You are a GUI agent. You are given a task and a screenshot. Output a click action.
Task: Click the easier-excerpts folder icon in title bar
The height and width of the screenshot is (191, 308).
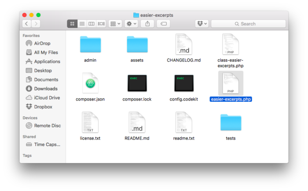pyautogui.click(x=136, y=15)
